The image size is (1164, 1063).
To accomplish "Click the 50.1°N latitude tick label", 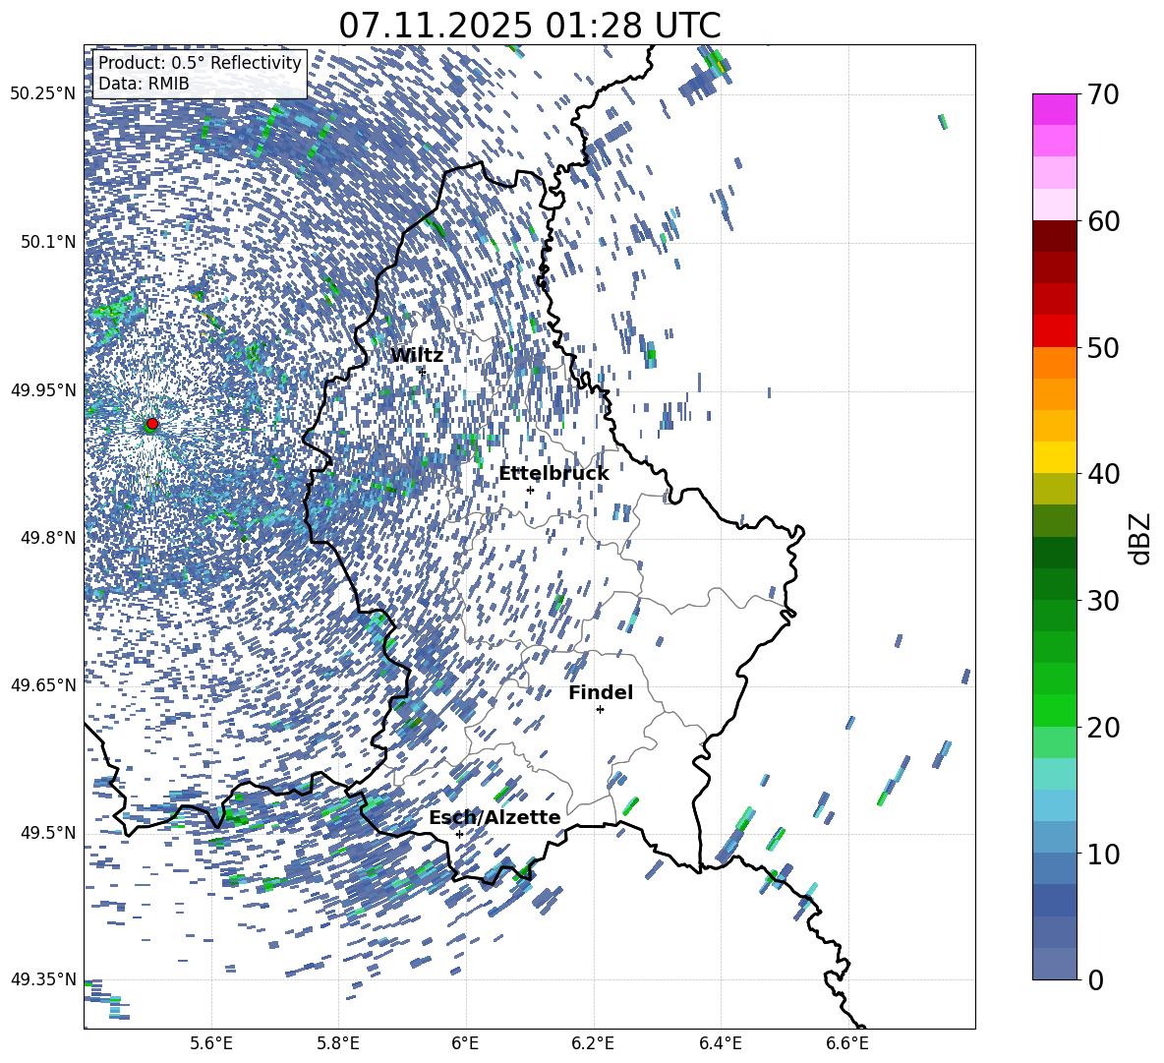I will [x=48, y=242].
